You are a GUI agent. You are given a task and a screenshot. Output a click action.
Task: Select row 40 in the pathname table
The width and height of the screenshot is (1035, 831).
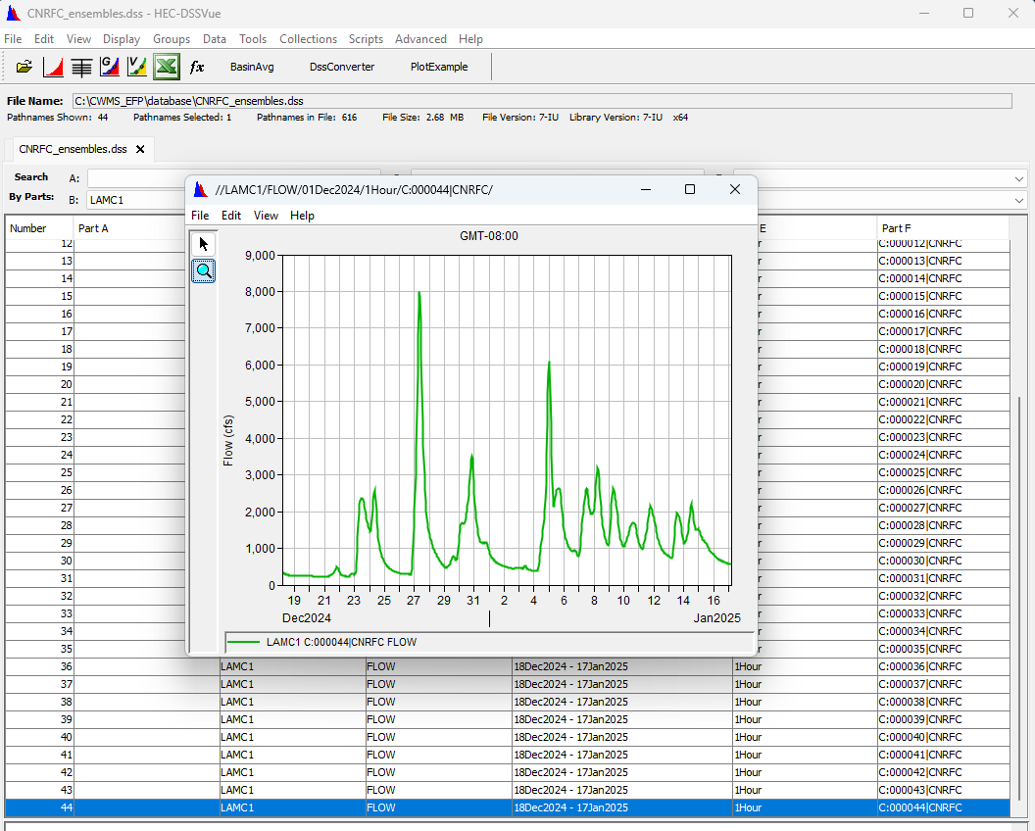[508, 737]
